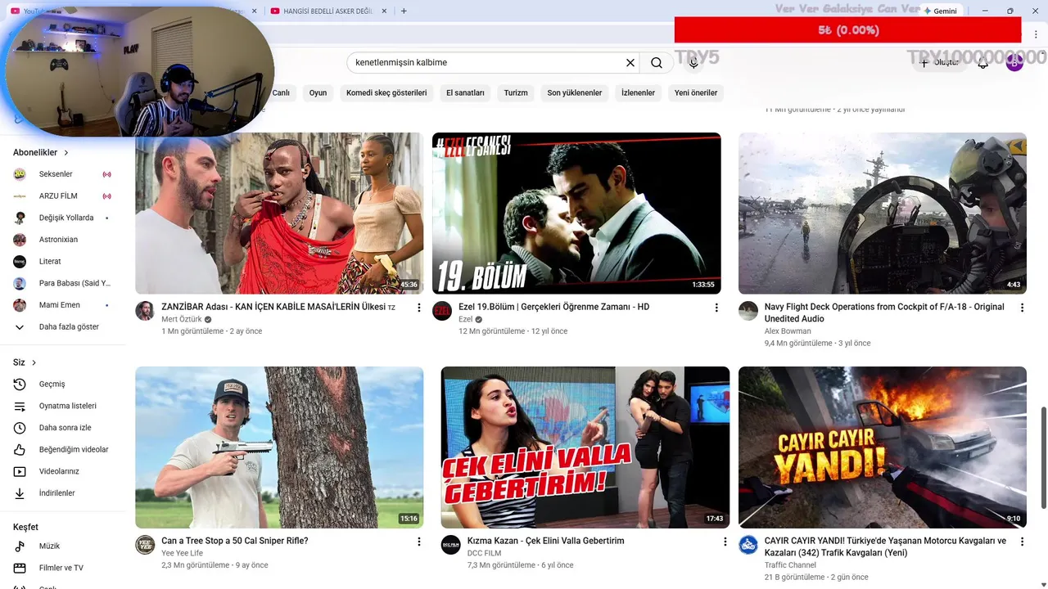
Task: Select the Oyun filter chip
Action: coord(318,93)
